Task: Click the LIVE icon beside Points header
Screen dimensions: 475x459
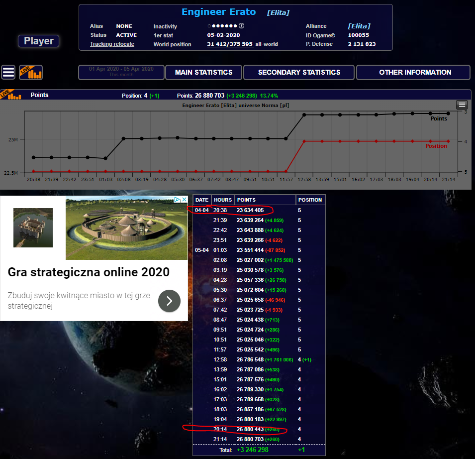Action: [10, 95]
